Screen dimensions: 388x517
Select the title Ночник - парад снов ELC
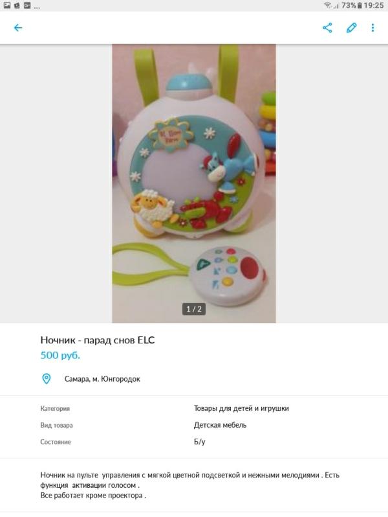[x=98, y=340]
